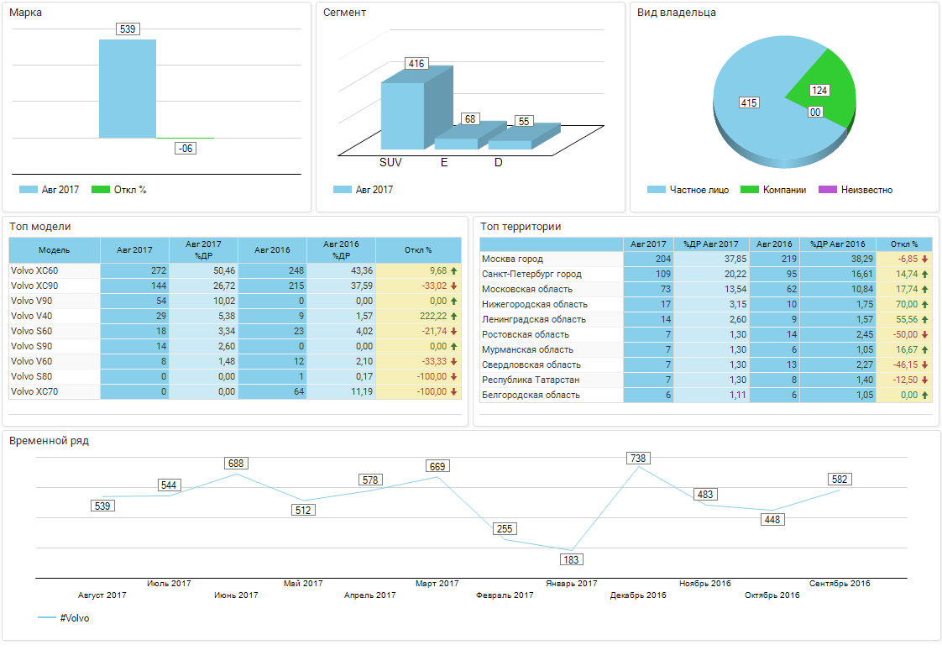Click the 582 data label for Сентябрь 2016
The image size is (942, 666).
pos(840,479)
